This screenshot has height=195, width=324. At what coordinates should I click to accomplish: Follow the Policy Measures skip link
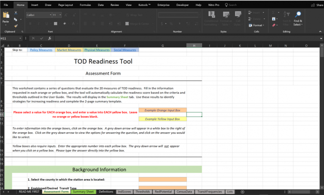point(41,50)
